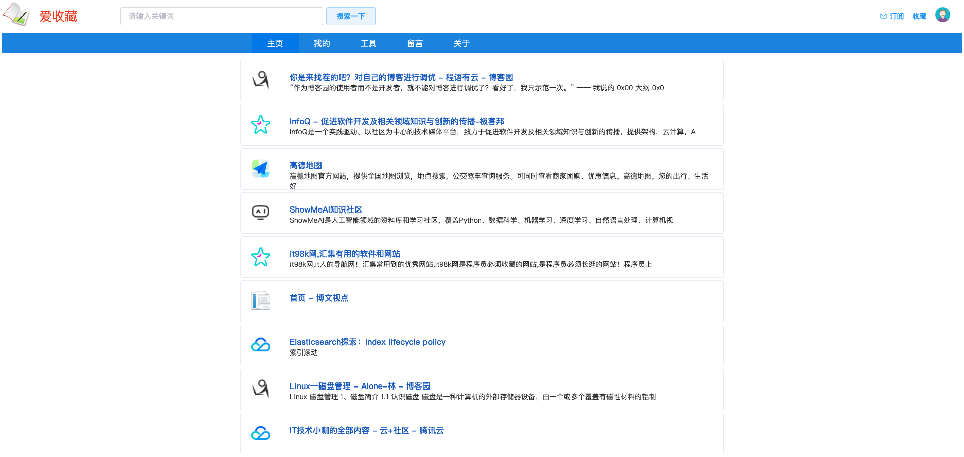The width and height of the screenshot is (964, 457).
Task: Click the description "高德地图官方网站"
Action: point(499,181)
